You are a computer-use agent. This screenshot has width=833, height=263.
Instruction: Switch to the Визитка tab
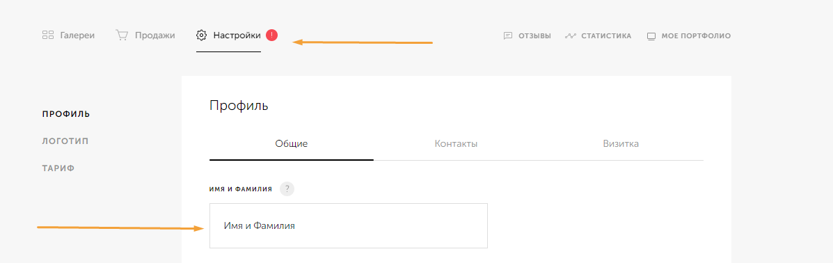(621, 144)
